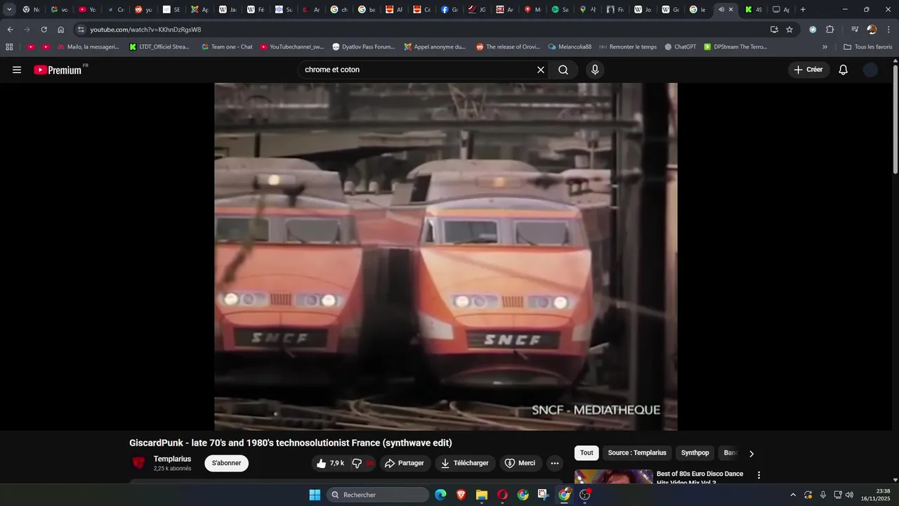
Task: Open the browser home page
Action: pos(60,30)
